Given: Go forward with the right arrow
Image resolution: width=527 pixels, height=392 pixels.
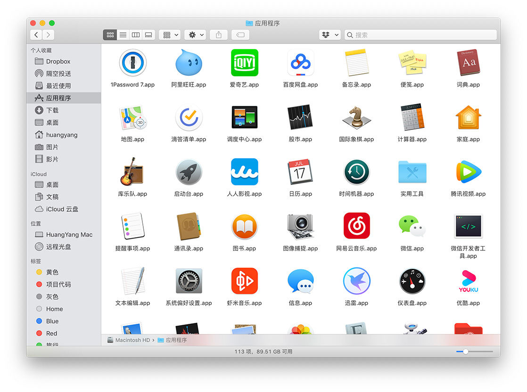Looking at the screenshot, I should (x=49, y=35).
